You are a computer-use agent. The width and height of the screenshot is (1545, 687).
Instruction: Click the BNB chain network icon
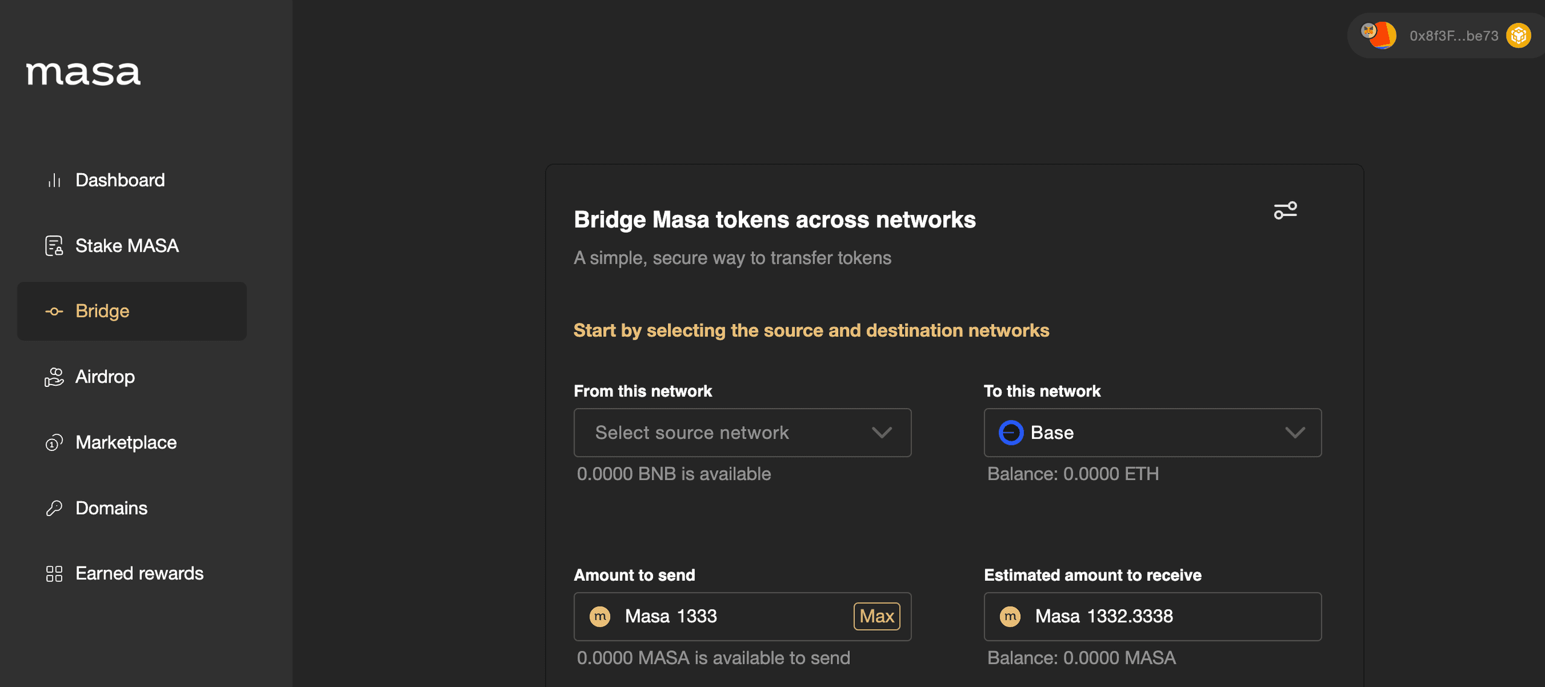(1518, 36)
